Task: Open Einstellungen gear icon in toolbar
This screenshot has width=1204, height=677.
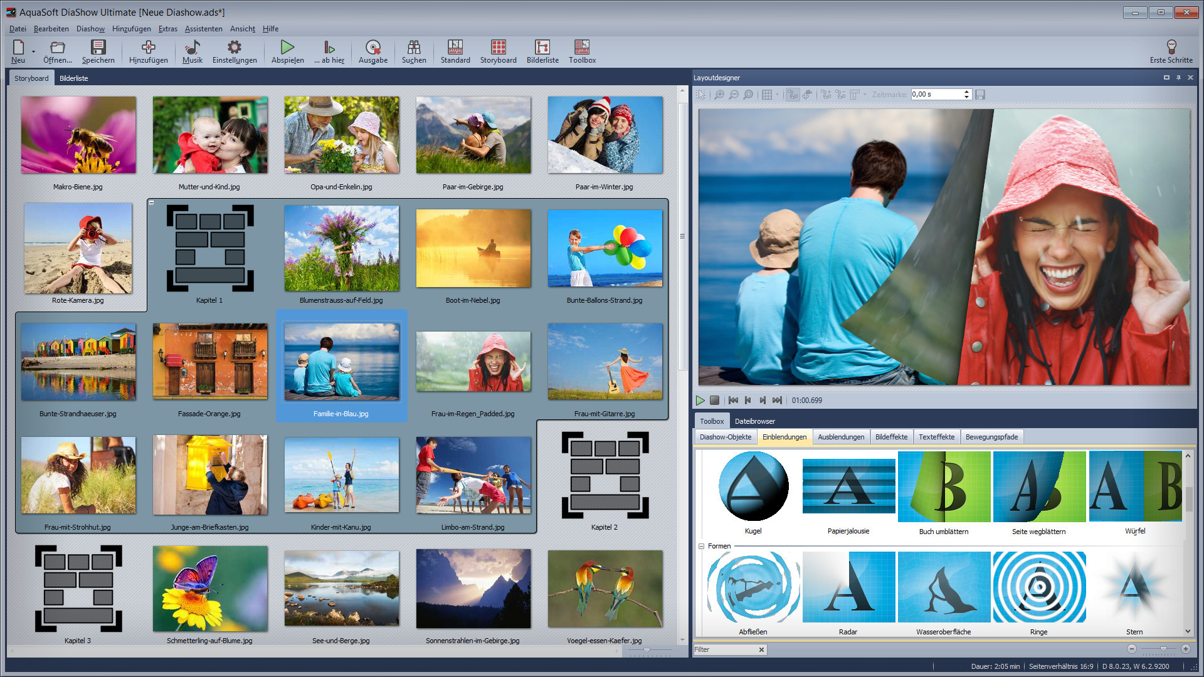Action: [234, 48]
